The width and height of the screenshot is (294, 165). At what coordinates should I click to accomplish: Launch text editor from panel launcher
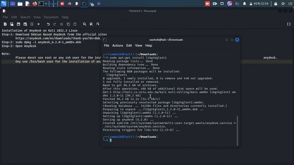coord(28,4)
